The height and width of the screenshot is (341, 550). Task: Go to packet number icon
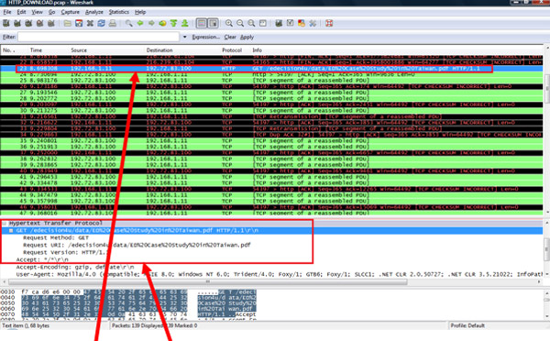pos(162,24)
